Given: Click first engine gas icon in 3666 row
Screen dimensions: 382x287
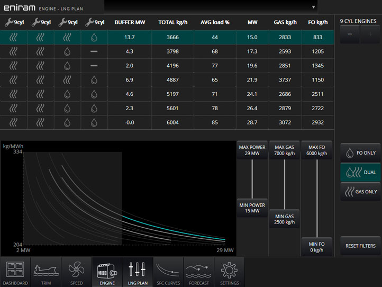Looking at the screenshot, I should [13, 37].
